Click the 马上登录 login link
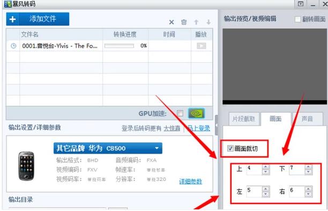The height and width of the screenshot is (211, 328). pyautogui.click(x=198, y=128)
